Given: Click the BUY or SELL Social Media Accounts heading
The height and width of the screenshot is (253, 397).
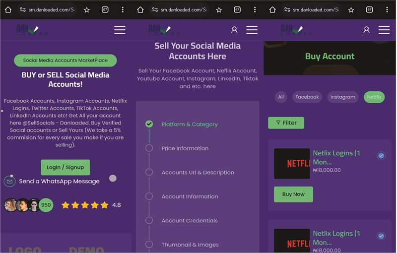Looking at the screenshot, I should click(66, 79).
